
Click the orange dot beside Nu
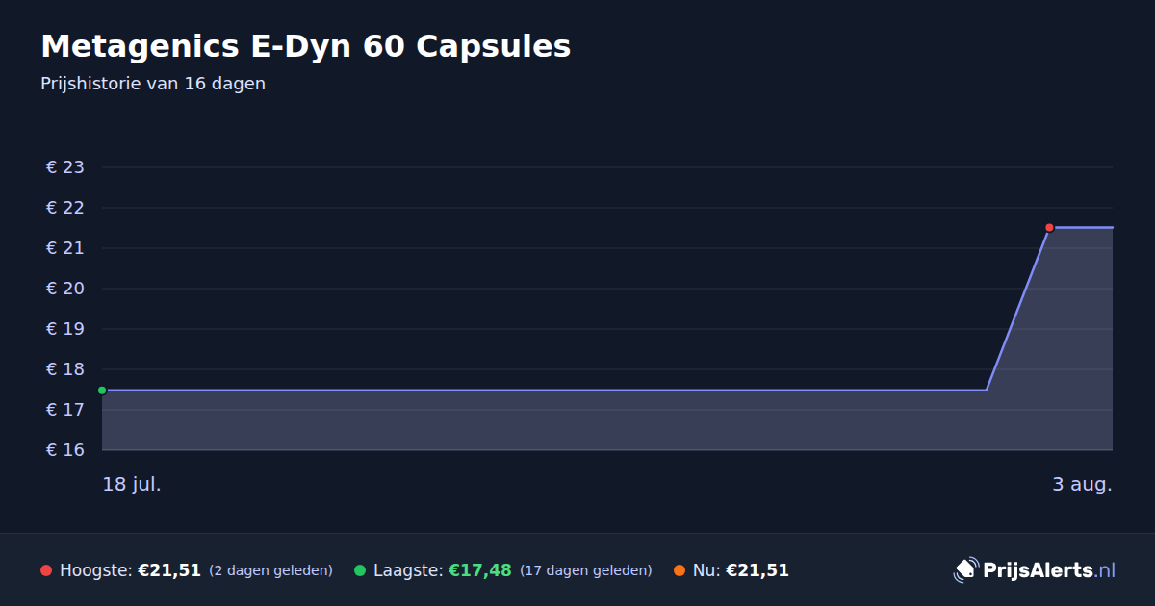[680, 570]
